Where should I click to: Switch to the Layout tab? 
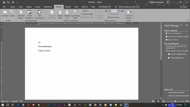(x=38, y=7)
